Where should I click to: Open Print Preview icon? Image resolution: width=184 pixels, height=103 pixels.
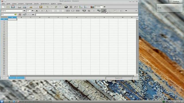tap(24, 7)
